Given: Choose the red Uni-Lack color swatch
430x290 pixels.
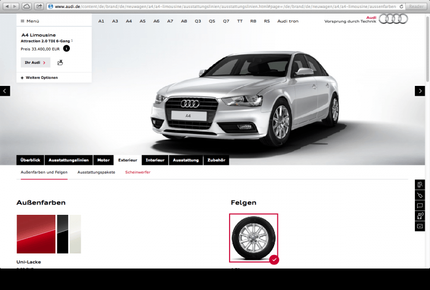Looking at the screenshot, I should coord(36,234).
